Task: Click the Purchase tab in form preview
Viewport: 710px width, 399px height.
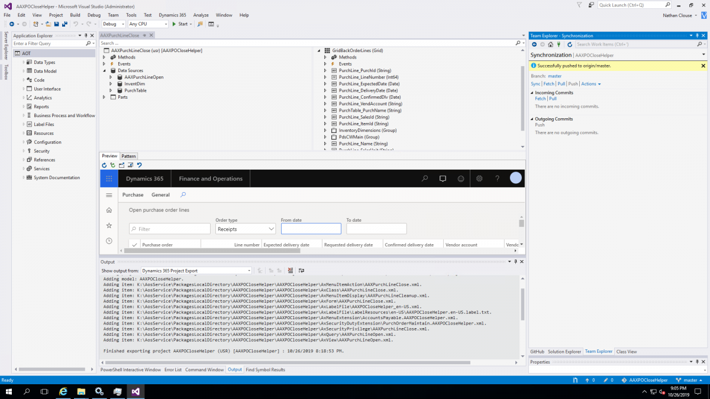Action: [x=133, y=194]
